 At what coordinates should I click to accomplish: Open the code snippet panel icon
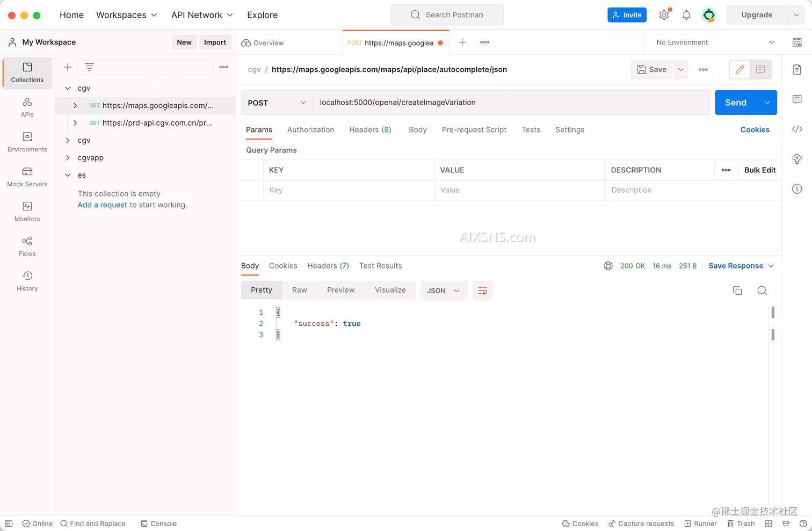point(797,129)
